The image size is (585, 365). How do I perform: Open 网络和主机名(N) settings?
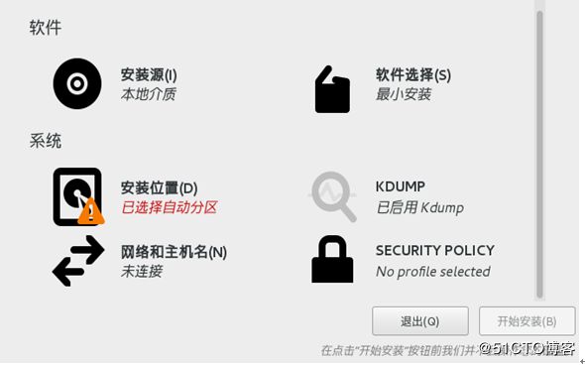click(x=174, y=252)
